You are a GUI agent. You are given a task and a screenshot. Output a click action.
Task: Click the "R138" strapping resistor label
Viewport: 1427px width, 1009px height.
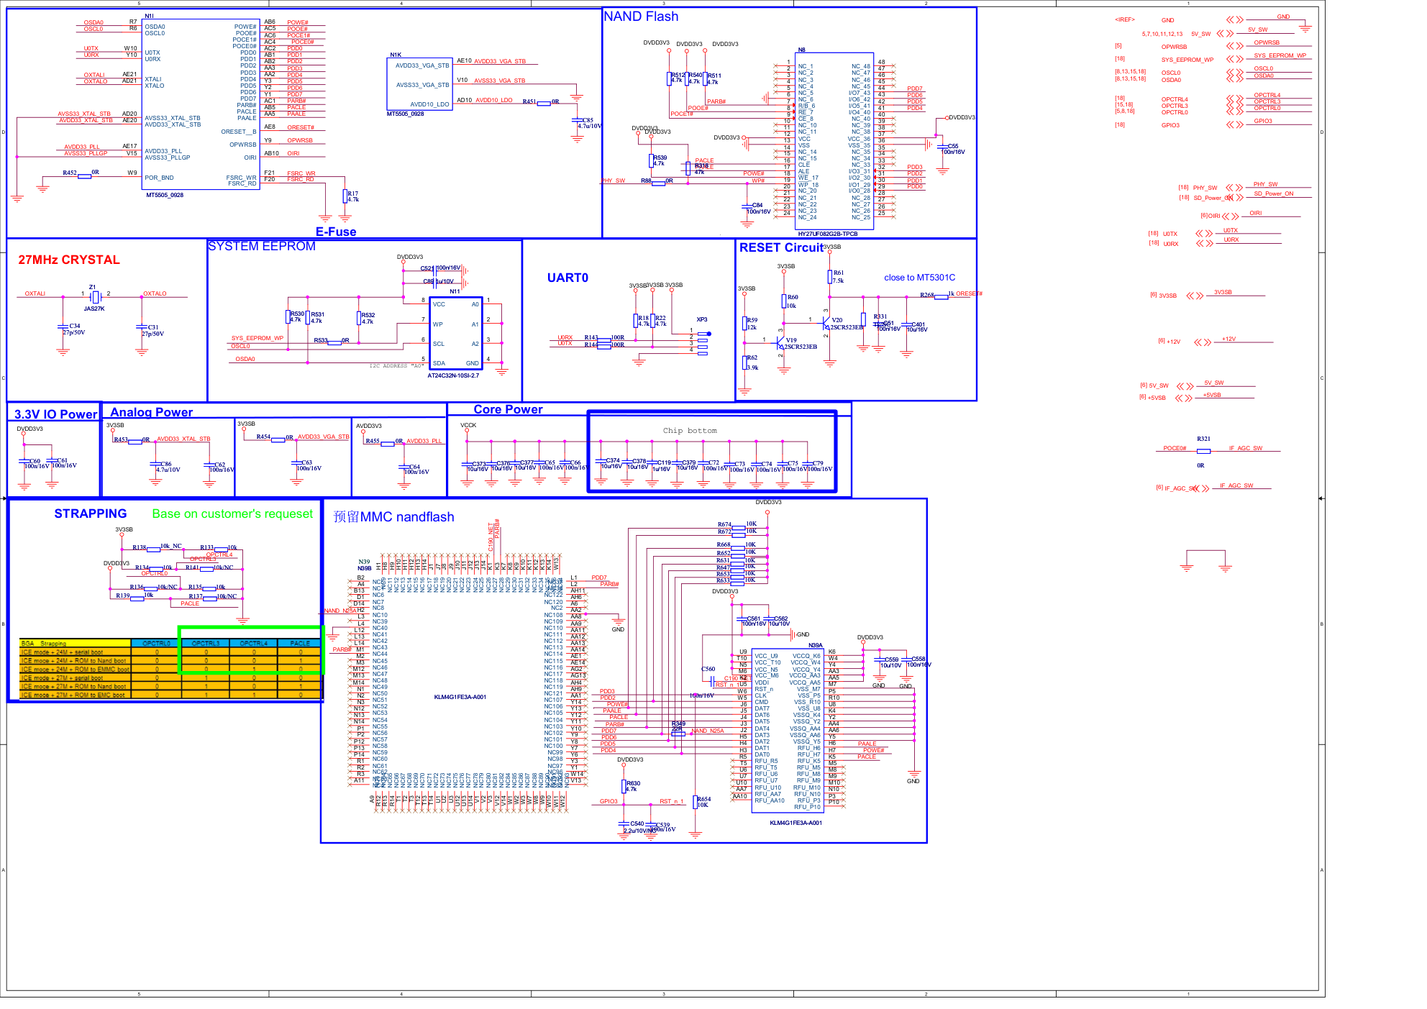click(139, 547)
